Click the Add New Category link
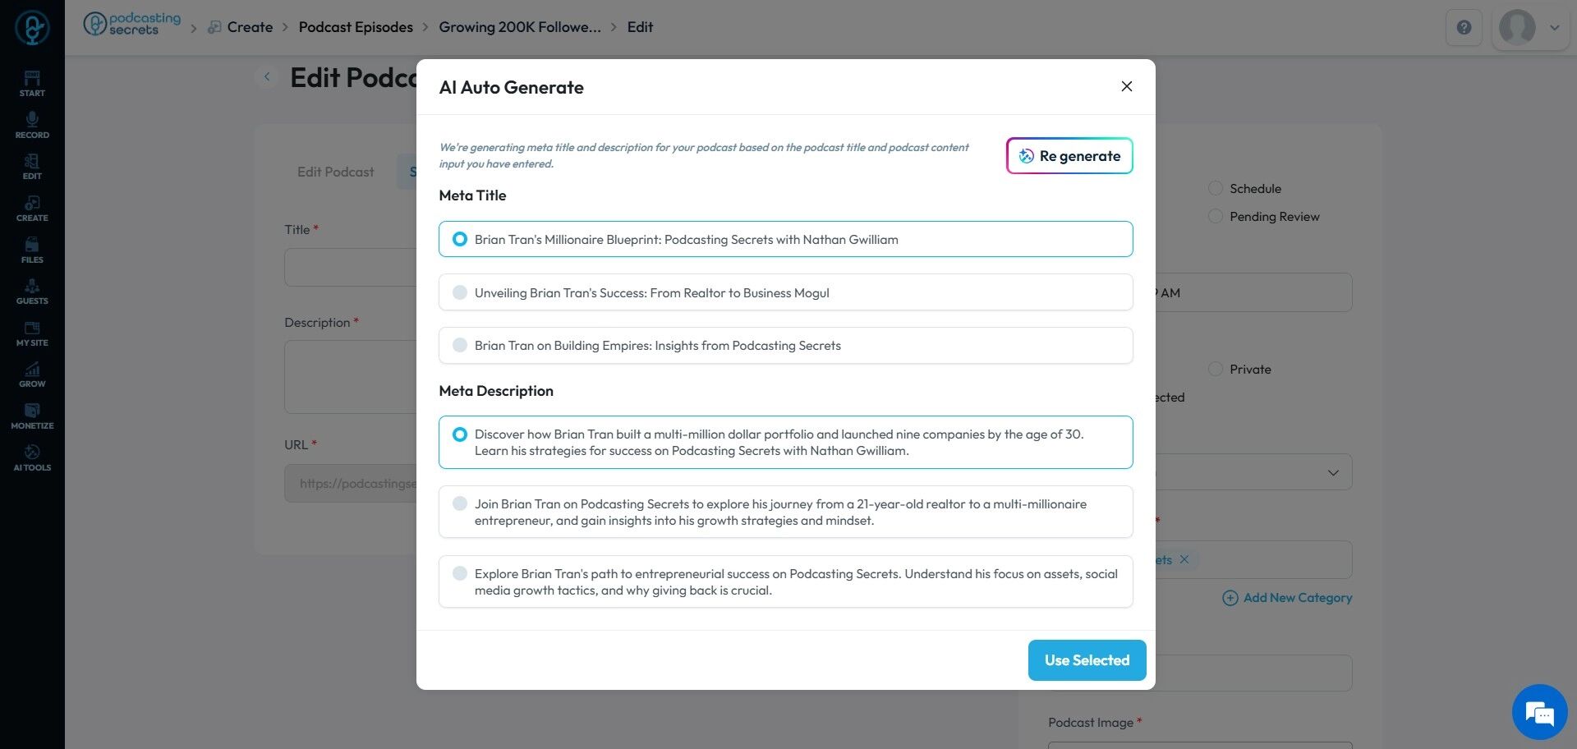Viewport: 1577px width, 749px height. click(1287, 598)
